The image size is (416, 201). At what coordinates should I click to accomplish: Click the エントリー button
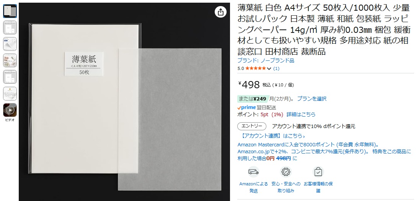252,126
